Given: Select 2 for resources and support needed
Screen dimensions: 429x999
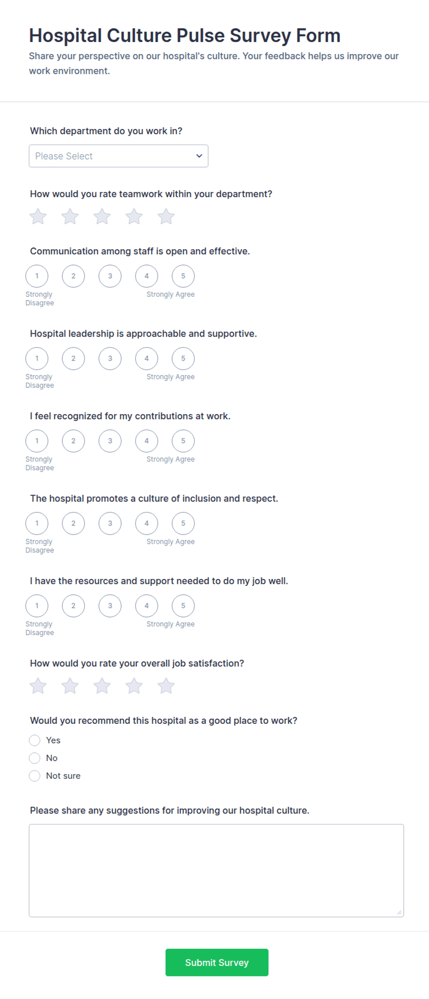Looking at the screenshot, I should tap(73, 606).
